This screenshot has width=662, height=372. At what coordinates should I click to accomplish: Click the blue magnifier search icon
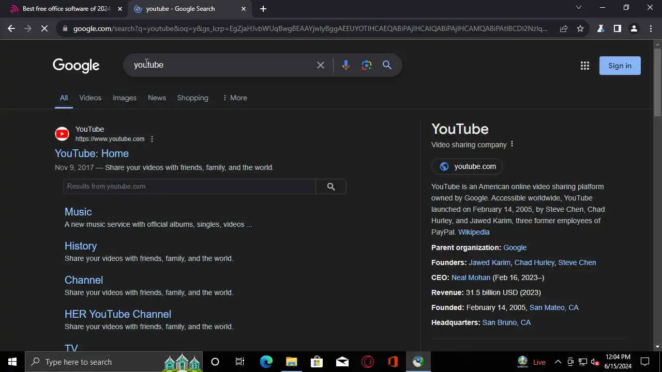(x=387, y=65)
